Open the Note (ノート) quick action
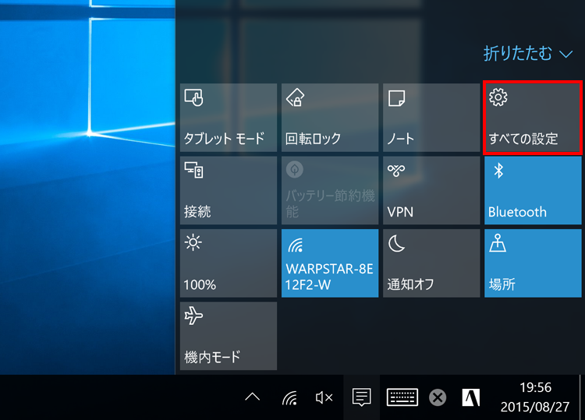The image size is (585, 420). coord(431,118)
